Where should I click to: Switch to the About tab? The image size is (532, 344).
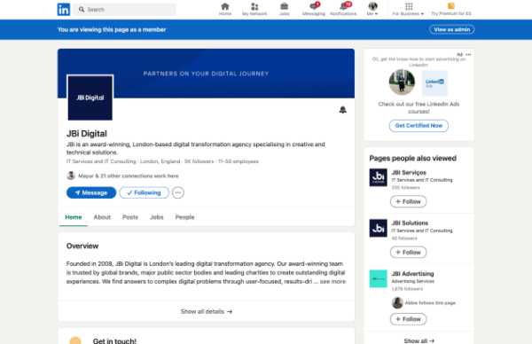(102, 217)
